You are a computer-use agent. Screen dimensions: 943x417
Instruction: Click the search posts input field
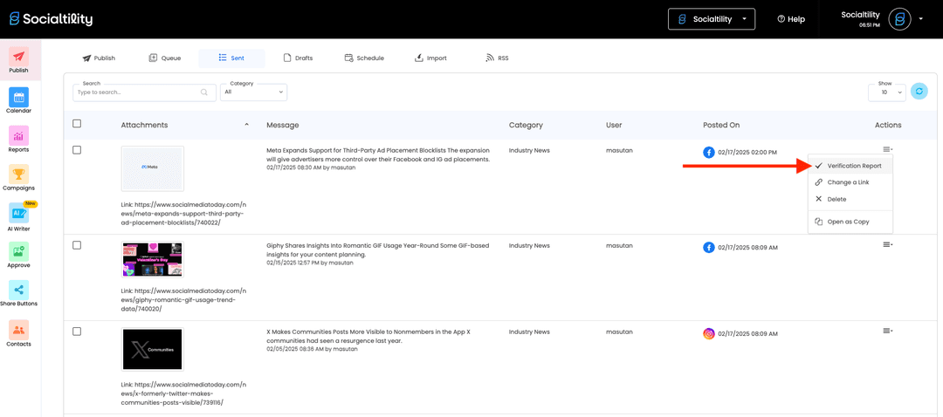pyautogui.click(x=138, y=92)
